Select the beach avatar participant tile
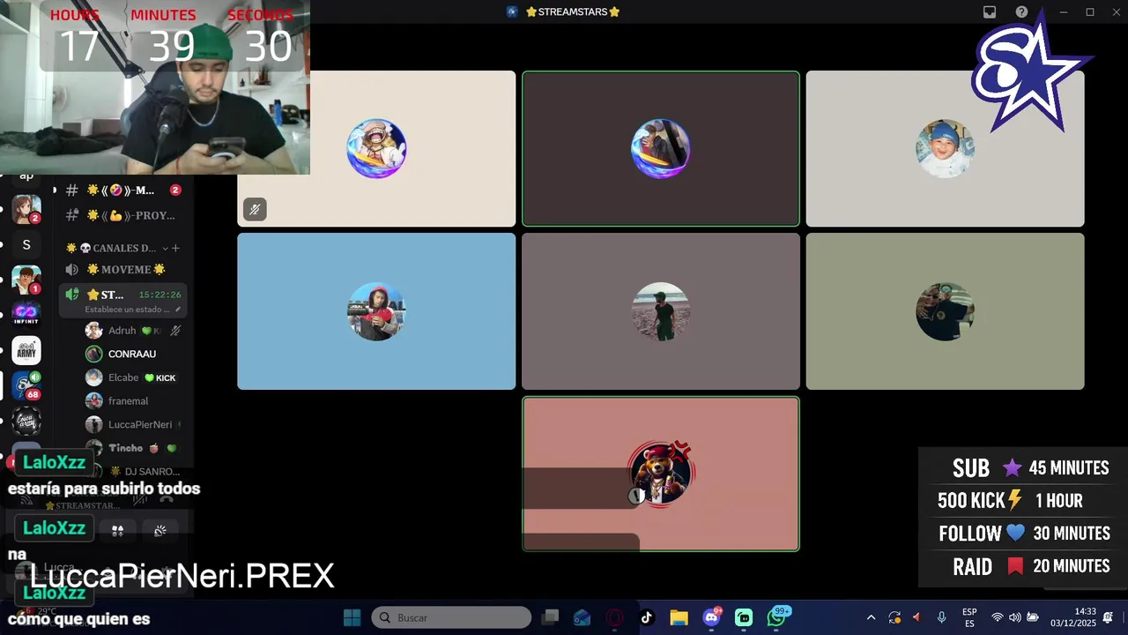Screen dimensions: 1128x635 pos(661,311)
